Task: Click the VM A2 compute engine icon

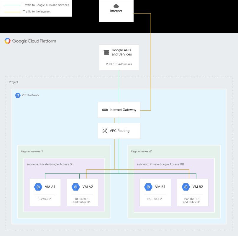Action: 75,187
